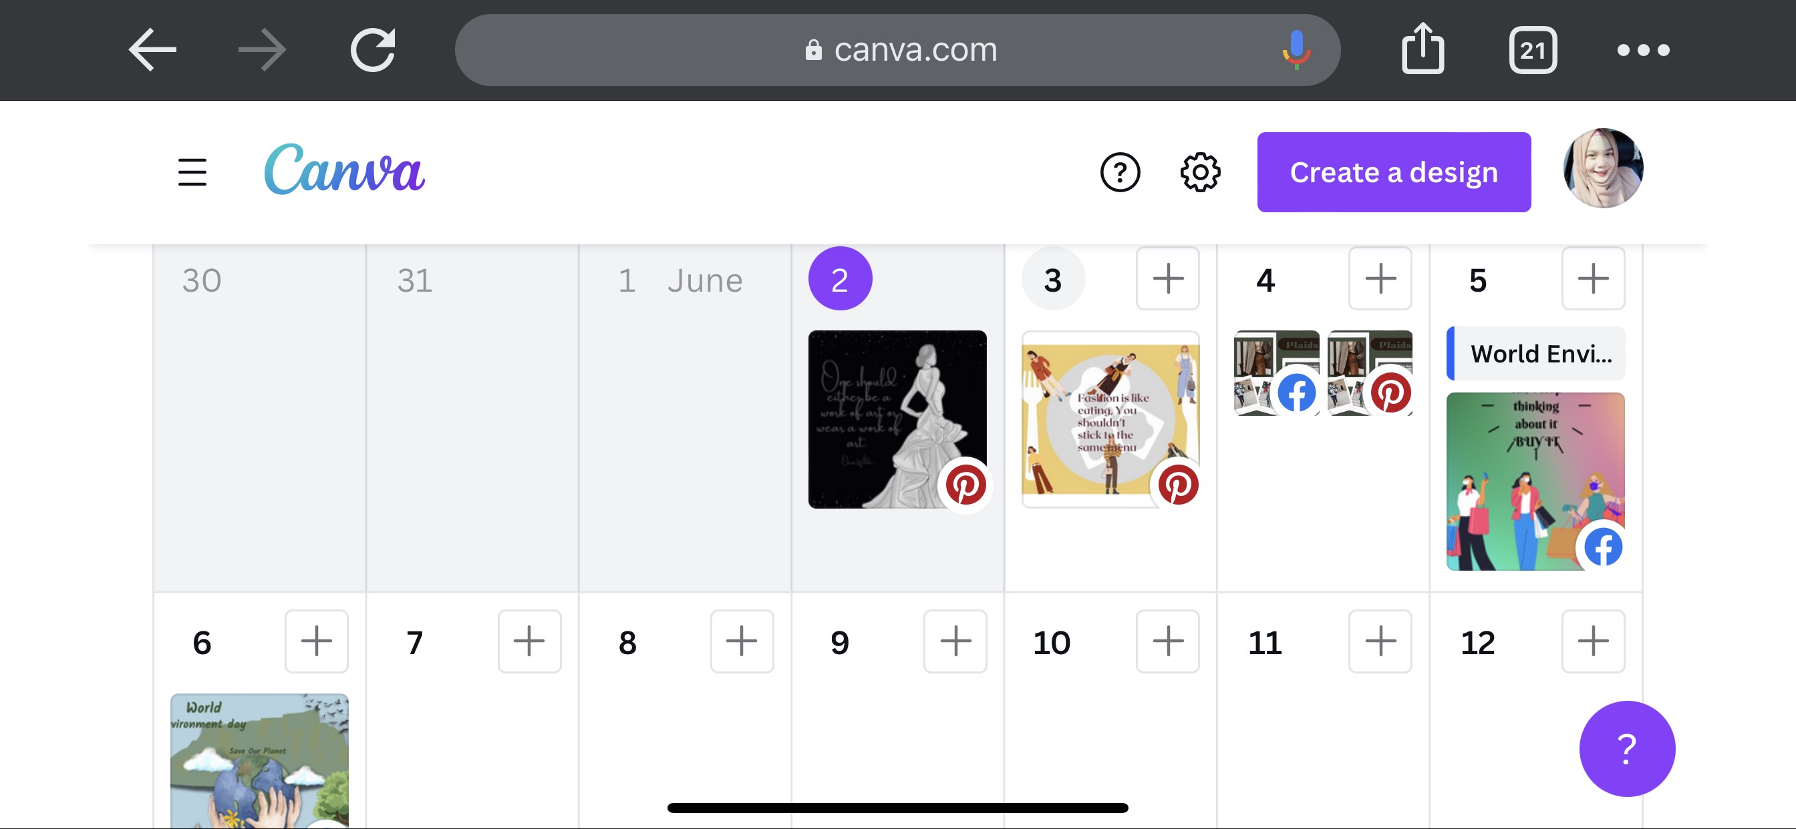1796x829 pixels.
Task: Open the user profile avatar
Action: click(x=1602, y=169)
